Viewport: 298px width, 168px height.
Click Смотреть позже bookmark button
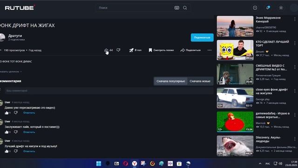pos(161,50)
